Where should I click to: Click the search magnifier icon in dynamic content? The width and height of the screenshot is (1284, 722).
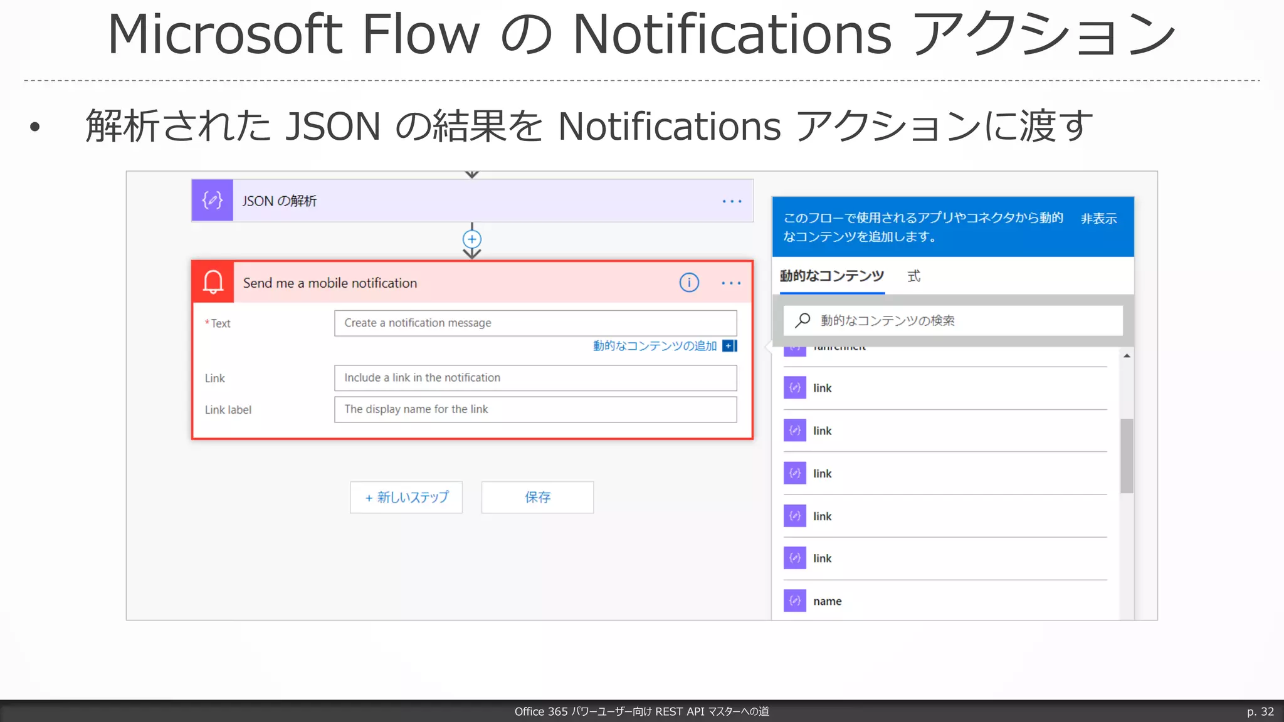coord(802,320)
